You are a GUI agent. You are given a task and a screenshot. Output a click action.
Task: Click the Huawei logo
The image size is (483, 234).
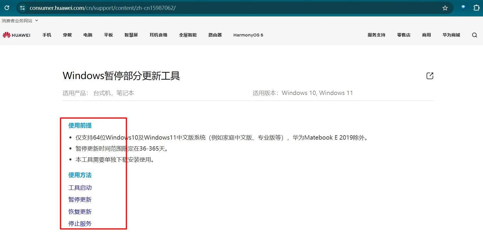click(x=17, y=35)
